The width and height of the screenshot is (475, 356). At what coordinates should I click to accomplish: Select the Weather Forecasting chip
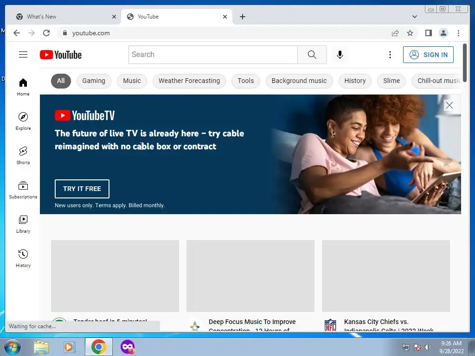189,81
